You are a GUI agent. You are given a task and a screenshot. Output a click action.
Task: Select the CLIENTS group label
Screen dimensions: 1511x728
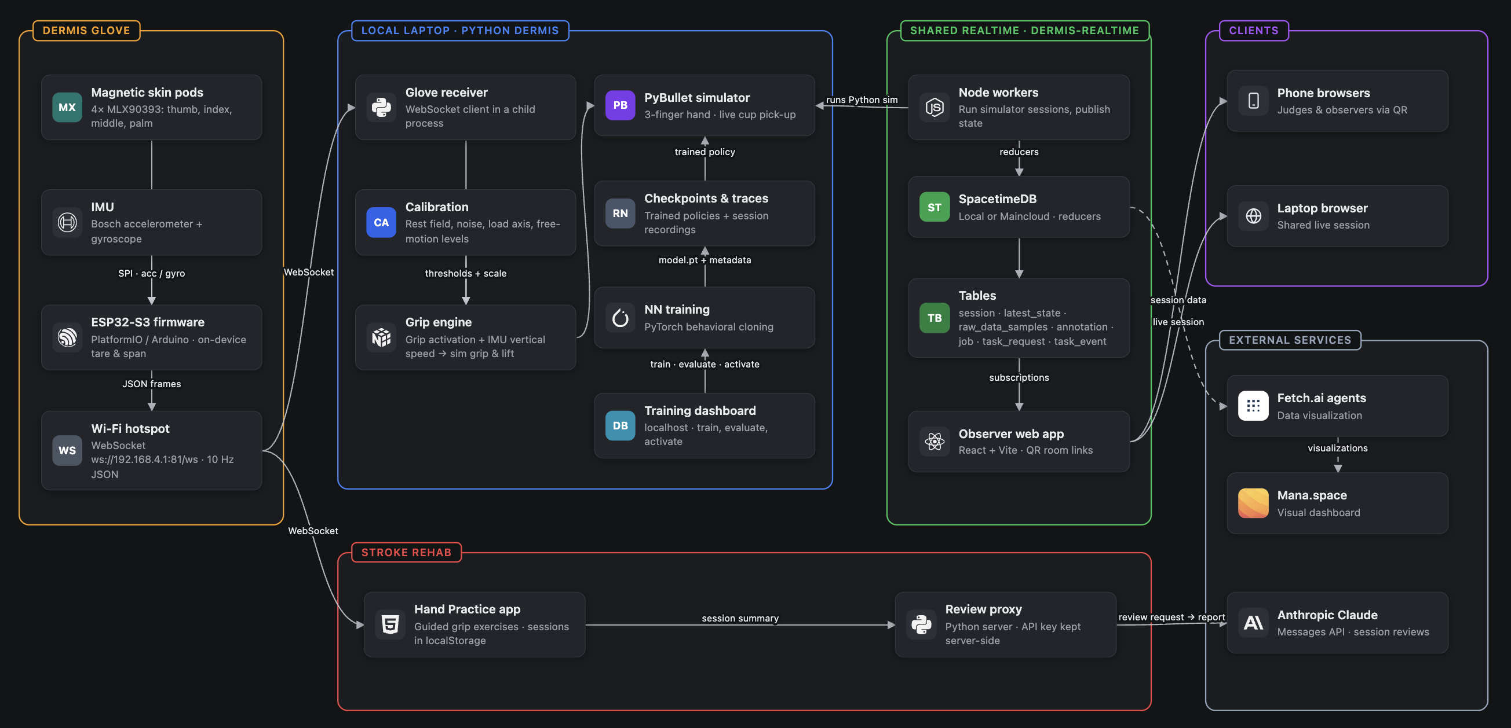[x=1254, y=31]
